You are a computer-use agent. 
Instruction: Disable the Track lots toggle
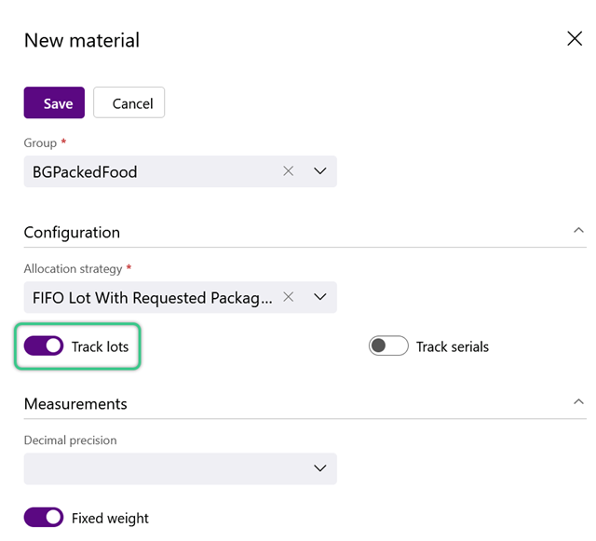tap(44, 346)
